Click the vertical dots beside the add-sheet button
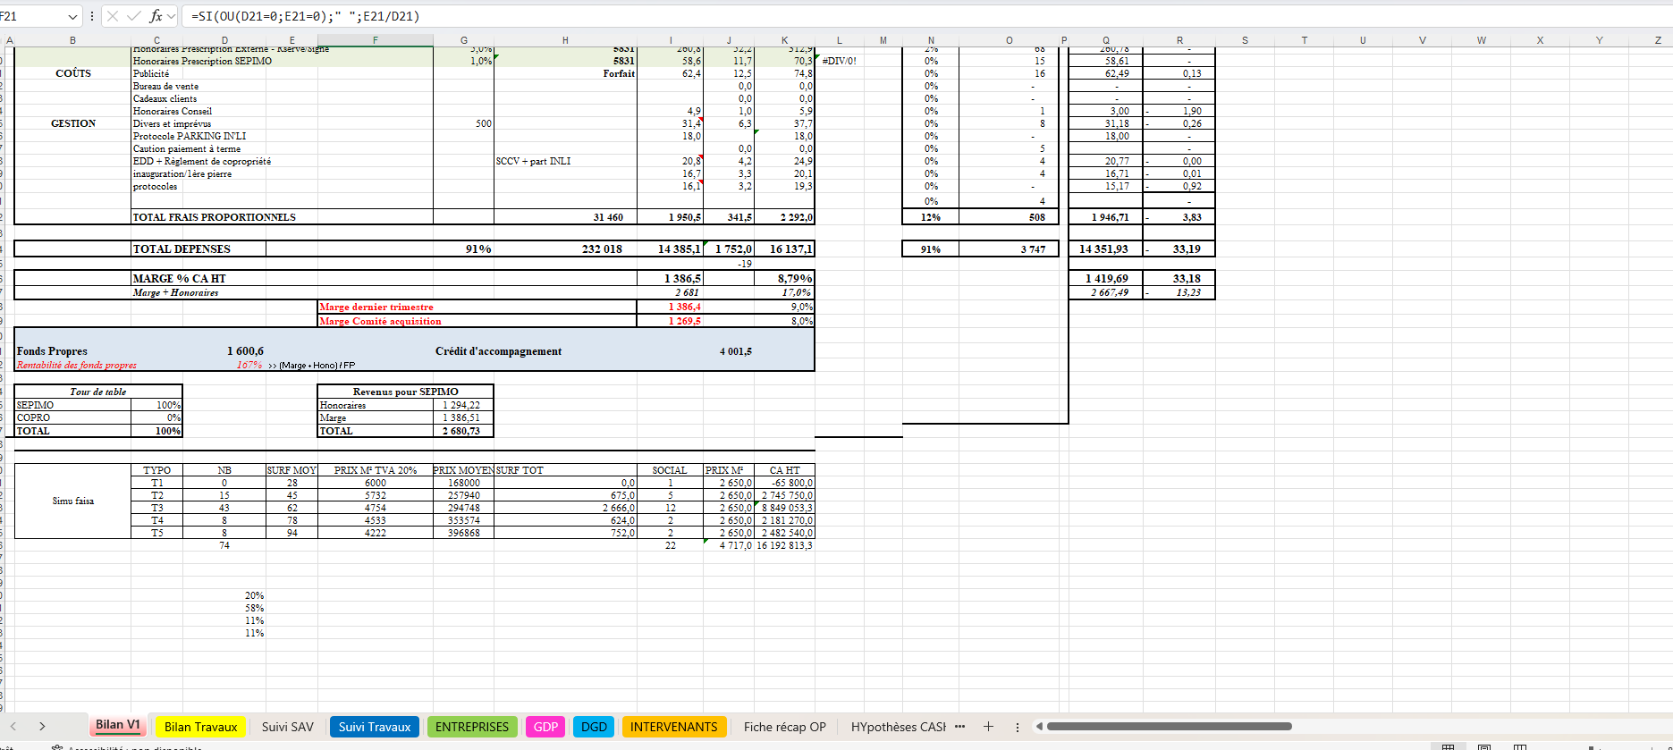 [1017, 727]
